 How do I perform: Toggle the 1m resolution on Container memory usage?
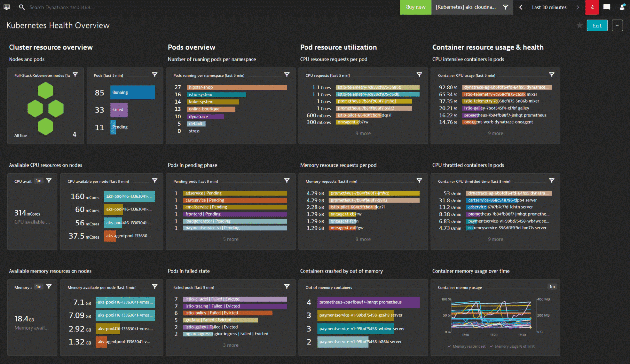point(552,287)
